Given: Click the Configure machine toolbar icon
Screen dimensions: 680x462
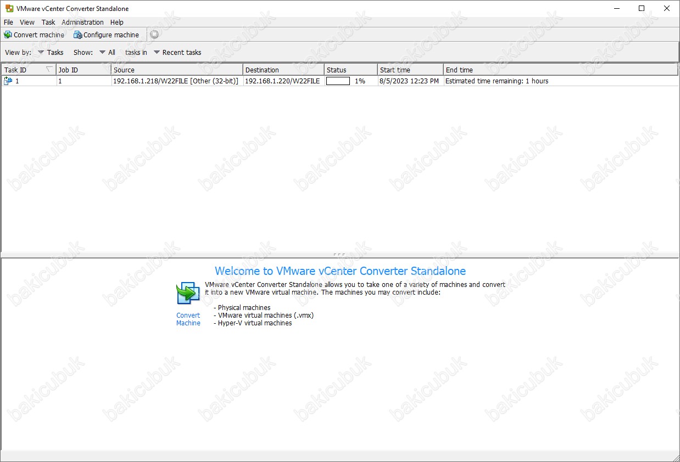Looking at the screenshot, I should point(78,35).
